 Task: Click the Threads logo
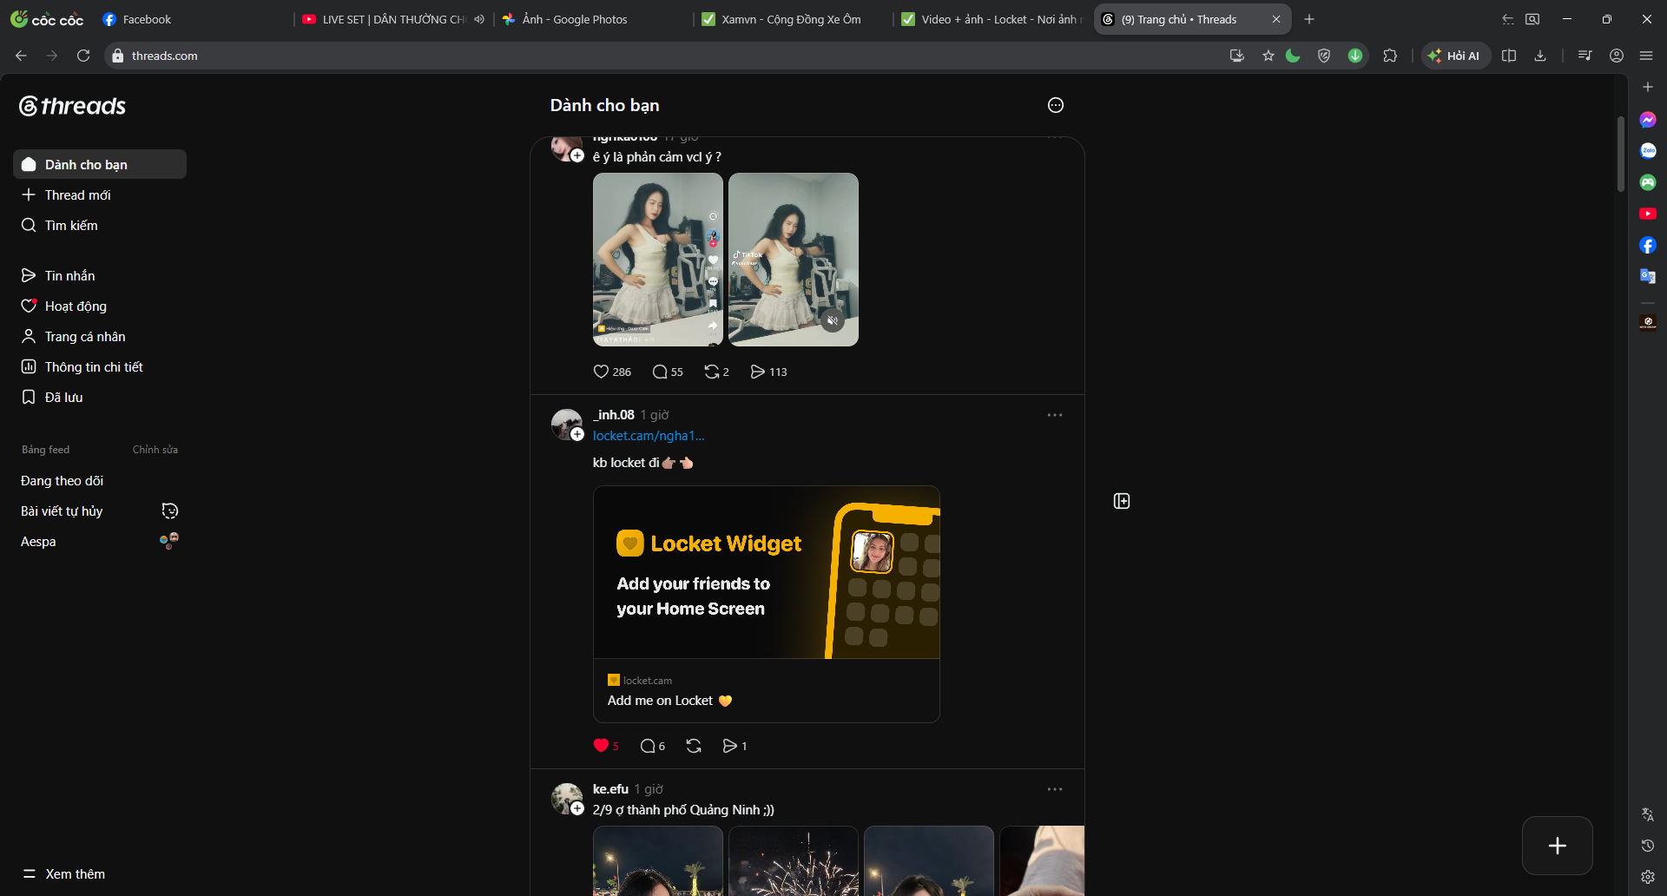pos(73,106)
